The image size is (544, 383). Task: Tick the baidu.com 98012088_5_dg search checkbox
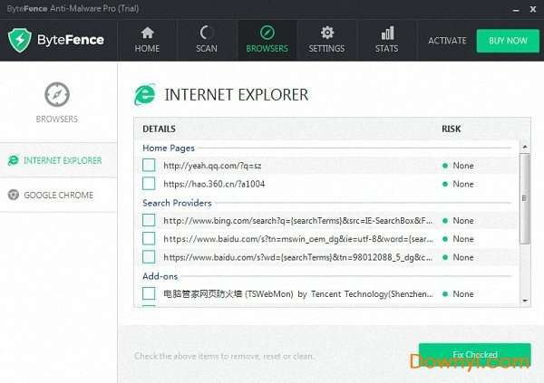(x=149, y=257)
